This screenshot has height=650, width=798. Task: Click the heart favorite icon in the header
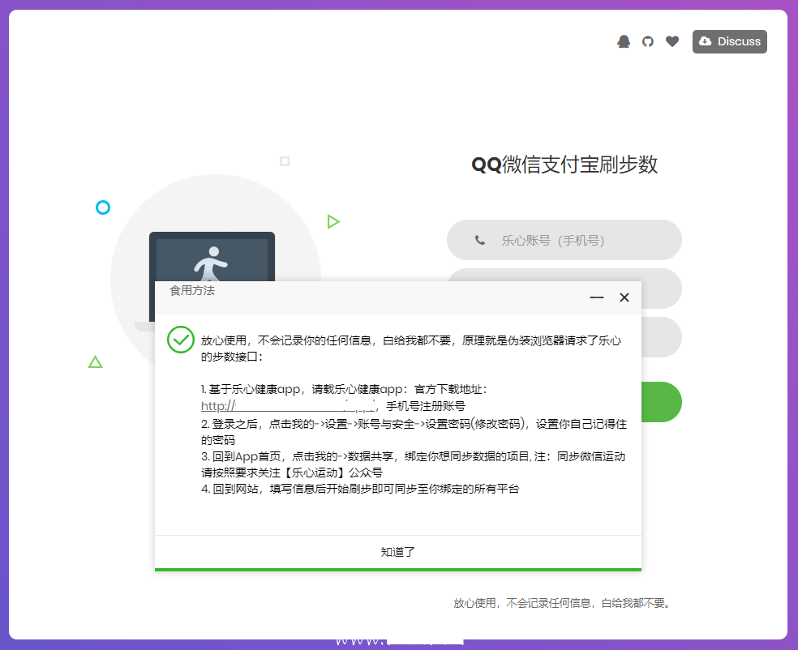tap(671, 41)
